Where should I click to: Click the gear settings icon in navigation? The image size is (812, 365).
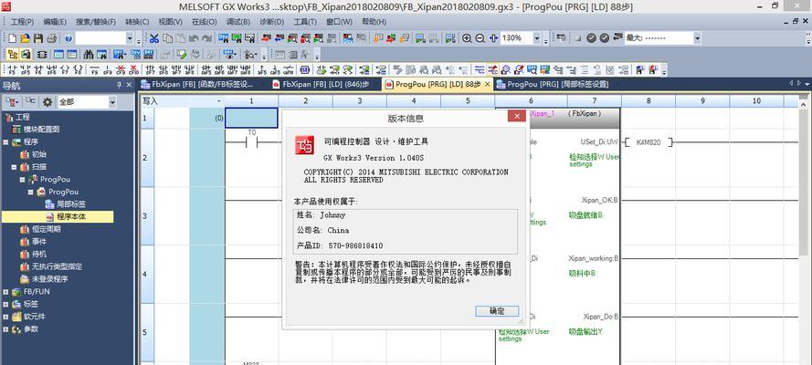(47, 102)
